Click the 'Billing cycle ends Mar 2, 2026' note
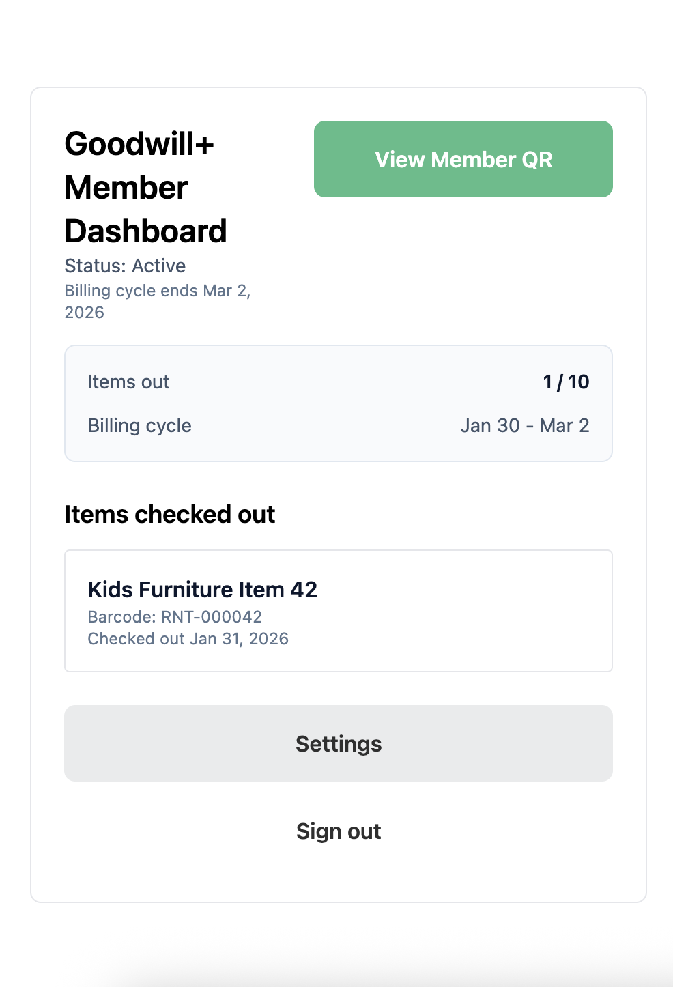Screen dimensions: 673x987 (x=157, y=291)
